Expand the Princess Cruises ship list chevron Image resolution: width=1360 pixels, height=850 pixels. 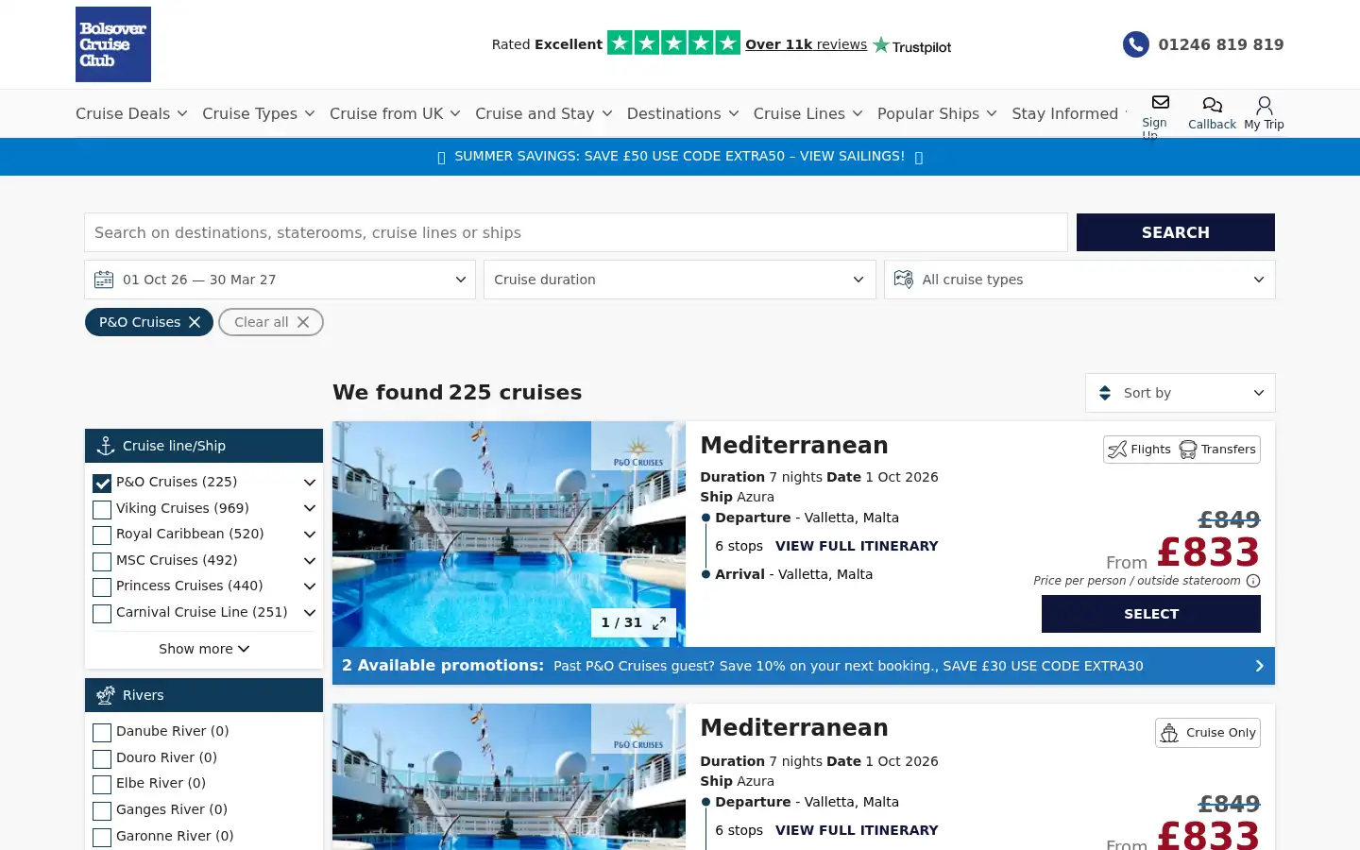309,586
